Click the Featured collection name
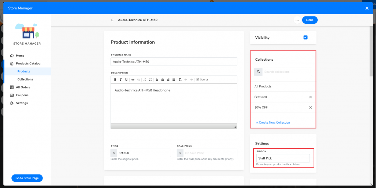This screenshot has width=376, height=188. tap(260, 97)
